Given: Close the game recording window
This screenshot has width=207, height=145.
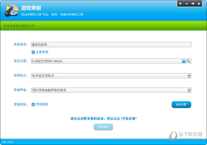Looking at the screenshot, I should (x=199, y=4).
